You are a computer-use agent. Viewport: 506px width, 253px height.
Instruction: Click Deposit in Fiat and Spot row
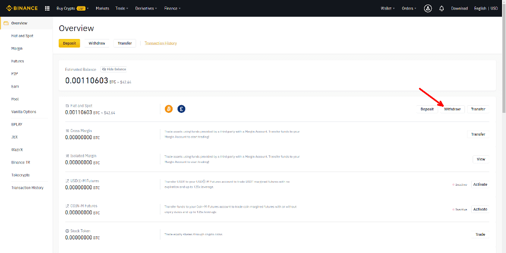[x=427, y=109]
